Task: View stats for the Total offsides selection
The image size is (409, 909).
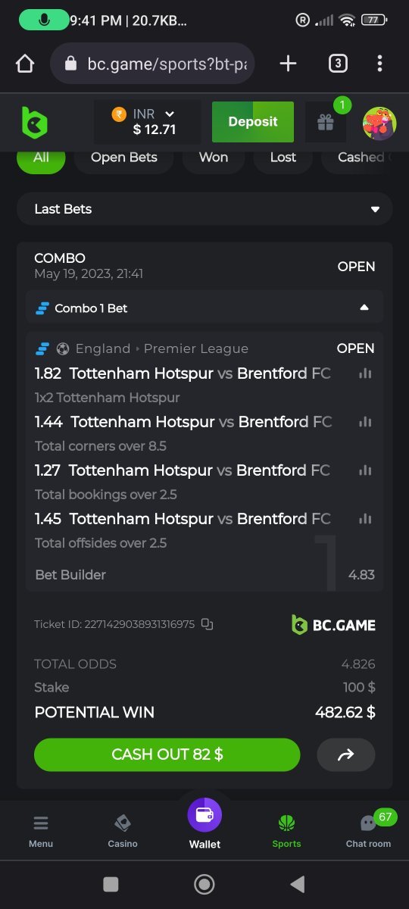Action: coord(365,519)
